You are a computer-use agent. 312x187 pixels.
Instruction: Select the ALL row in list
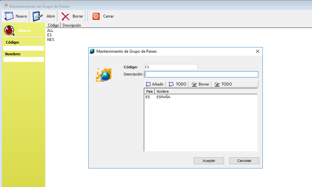pos(50,31)
